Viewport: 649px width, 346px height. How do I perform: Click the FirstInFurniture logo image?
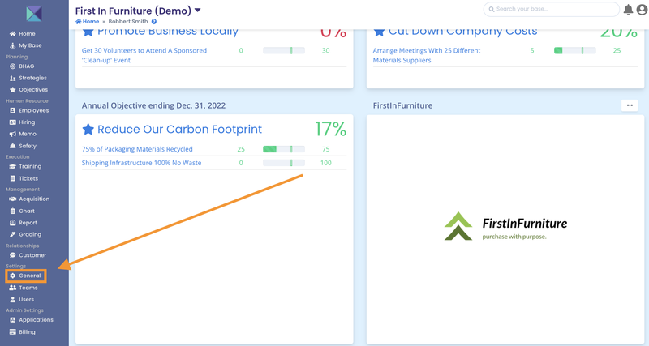click(x=506, y=226)
